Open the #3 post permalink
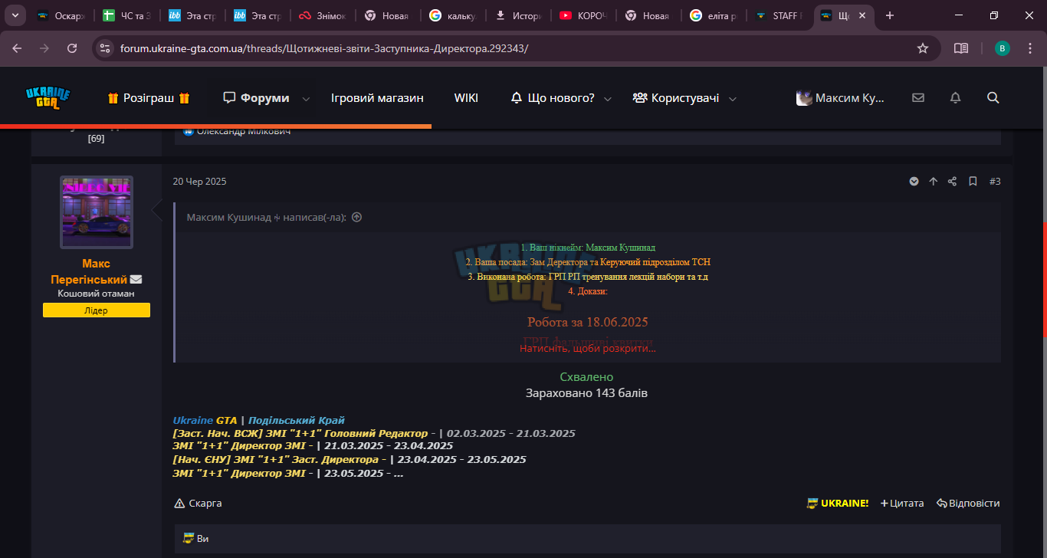The width and height of the screenshot is (1047, 558). pyautogui.click(x=995, y=182)
